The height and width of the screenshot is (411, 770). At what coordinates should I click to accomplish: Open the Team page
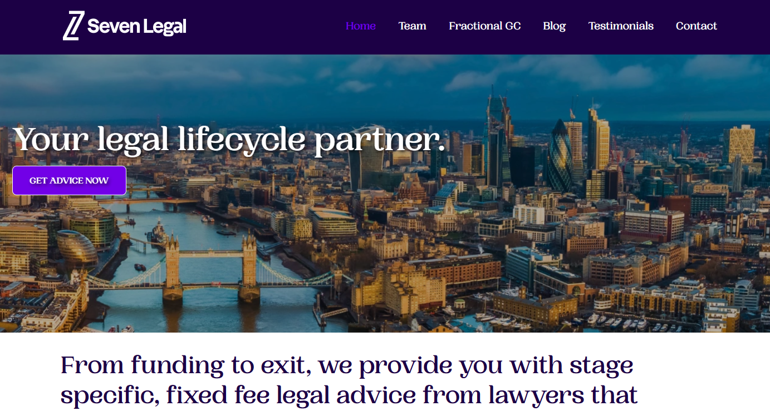tap(413, 26)
